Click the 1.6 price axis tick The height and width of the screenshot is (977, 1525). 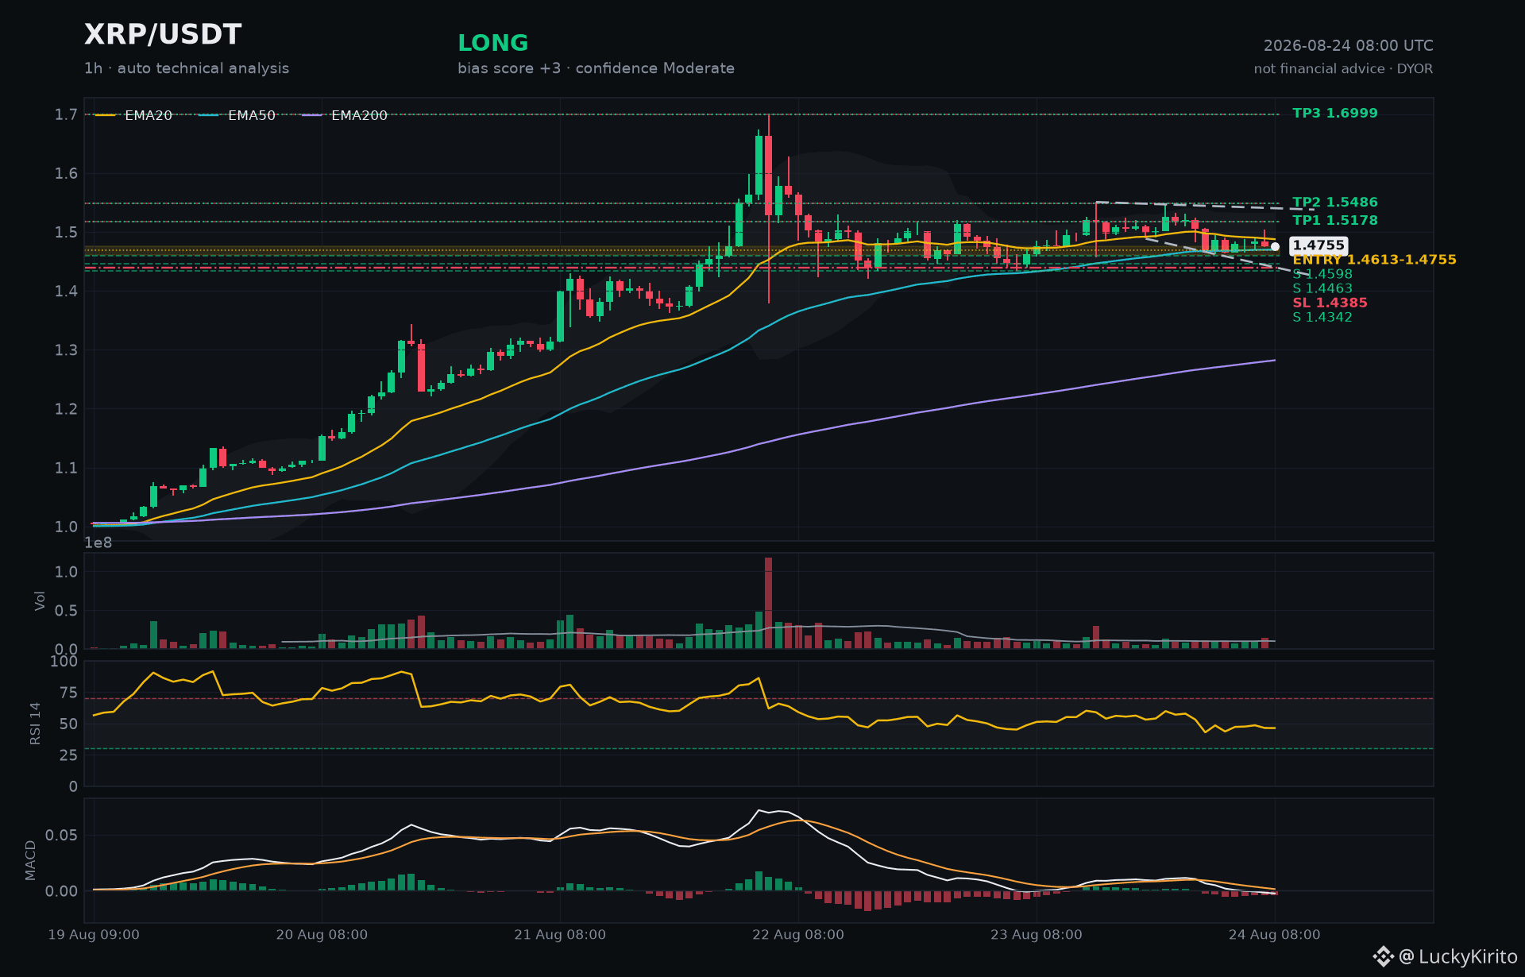pos(66,174)
